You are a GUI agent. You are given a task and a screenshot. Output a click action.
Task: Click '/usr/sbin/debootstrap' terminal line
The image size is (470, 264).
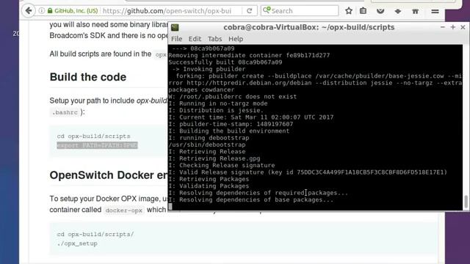click(207, 145)
